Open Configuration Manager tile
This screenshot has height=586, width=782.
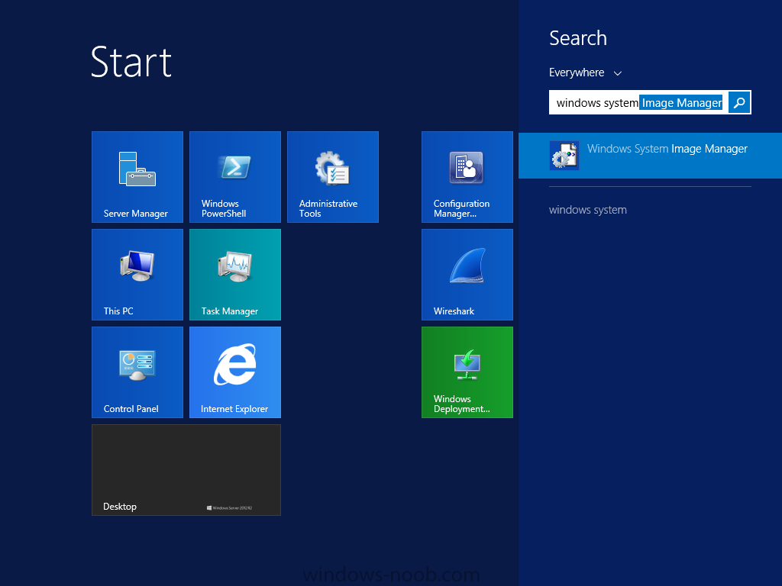(x=467, y=177)
